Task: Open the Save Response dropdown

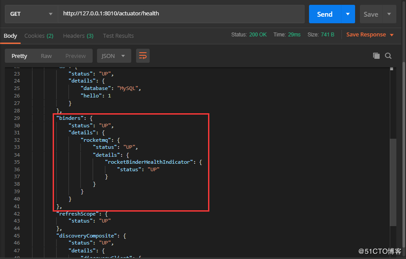Action: pyautogui.click(x=370, y=35)
